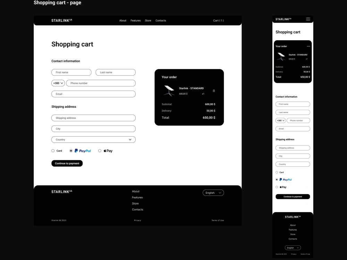This screenshot has width=347, height=260.
Task: Click Store link in desktop footer
Action: click(135, 203)
